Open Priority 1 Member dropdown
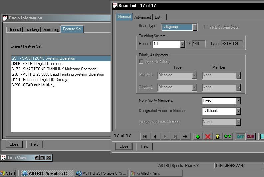This screenshot has width=264, height=177. point(238,76)
